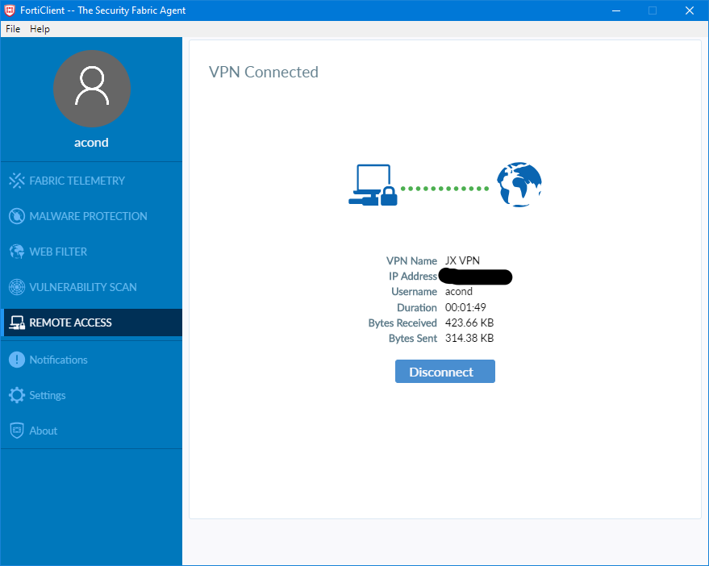Screen dimensions: 709x566
Task: Click the redacted IP Address value
Action: (x=475, y=277)
